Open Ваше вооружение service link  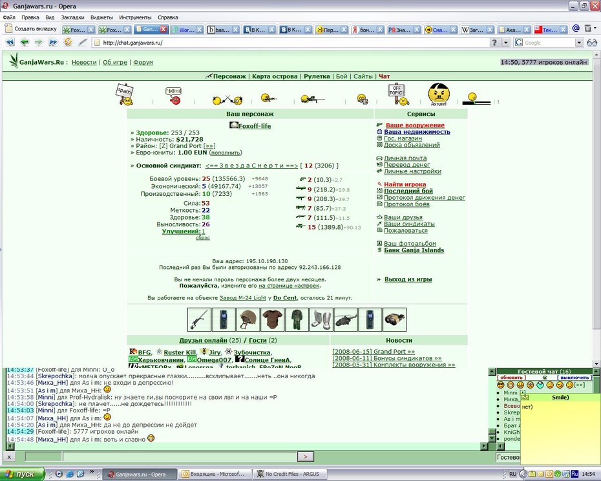pyautogui.click(x=415, y=125)
